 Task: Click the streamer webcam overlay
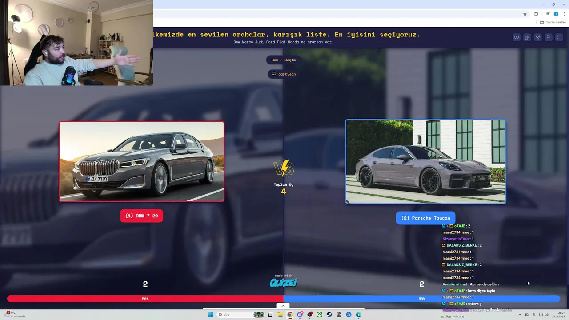[x=76, y=43]
